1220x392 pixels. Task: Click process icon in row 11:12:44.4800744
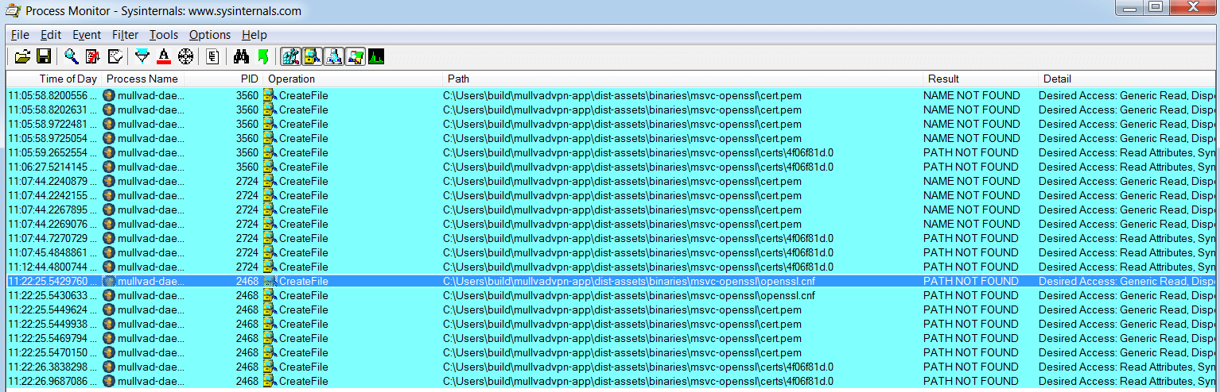(110, 267)
